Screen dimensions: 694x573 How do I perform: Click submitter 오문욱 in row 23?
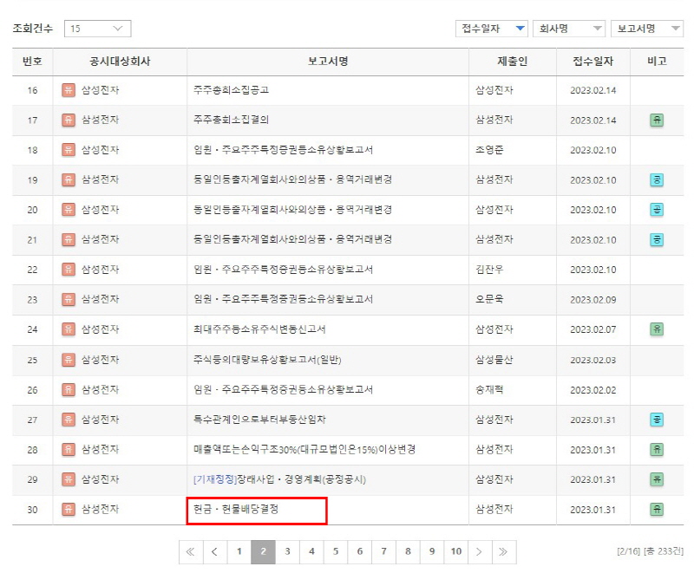[x=489, y=299]
